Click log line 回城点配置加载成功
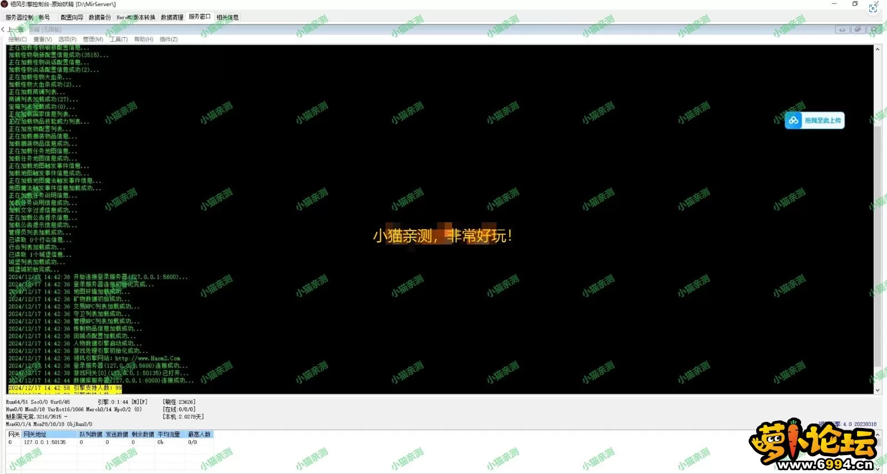The width and height of the screenshot is (887, 474). click(72, 336)
